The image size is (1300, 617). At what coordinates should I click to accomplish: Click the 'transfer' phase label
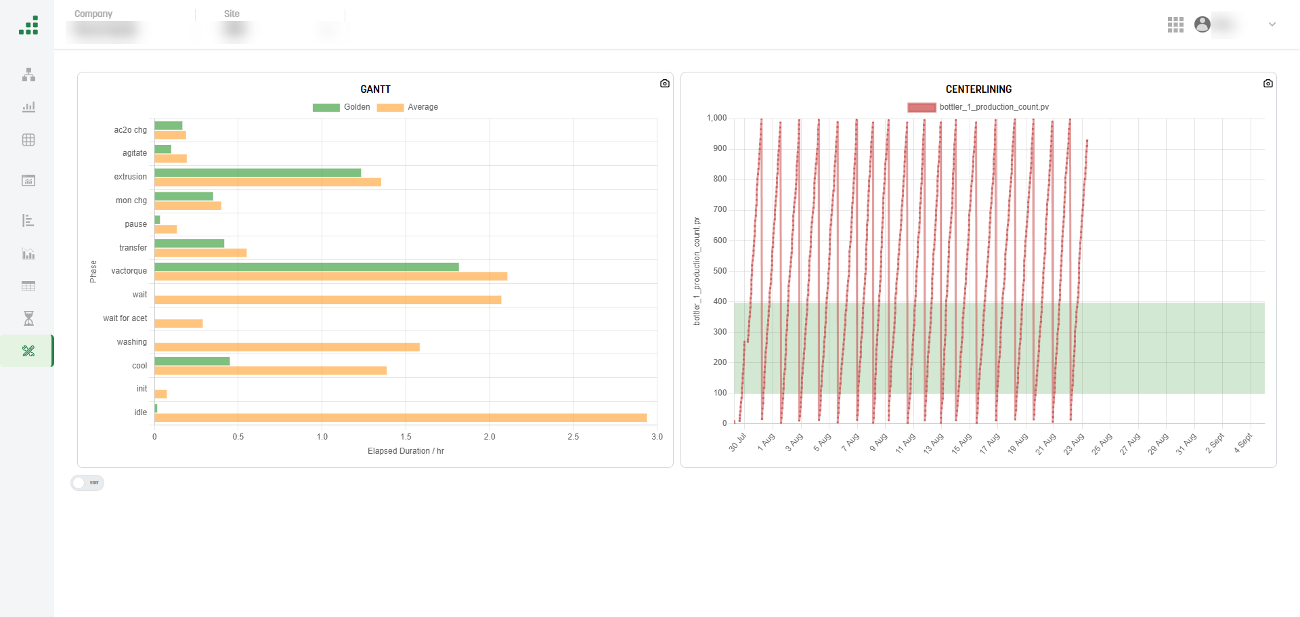pos(133,248)
